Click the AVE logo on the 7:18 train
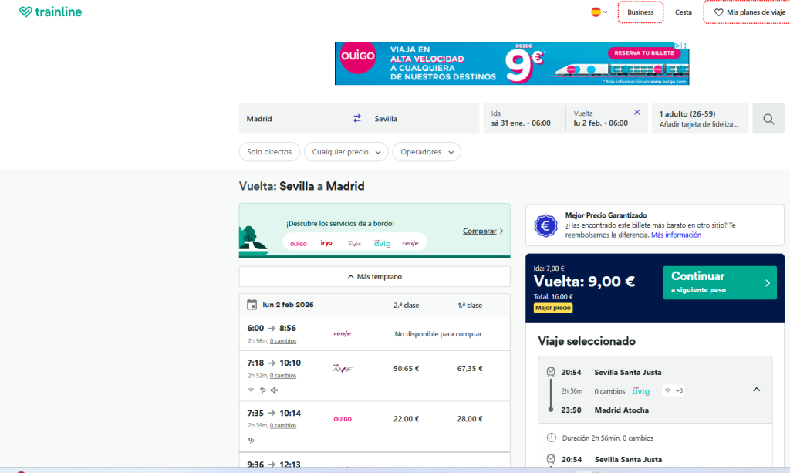This screenshot has width=790, height=473. pyautogui.click(x=343, y=368)
